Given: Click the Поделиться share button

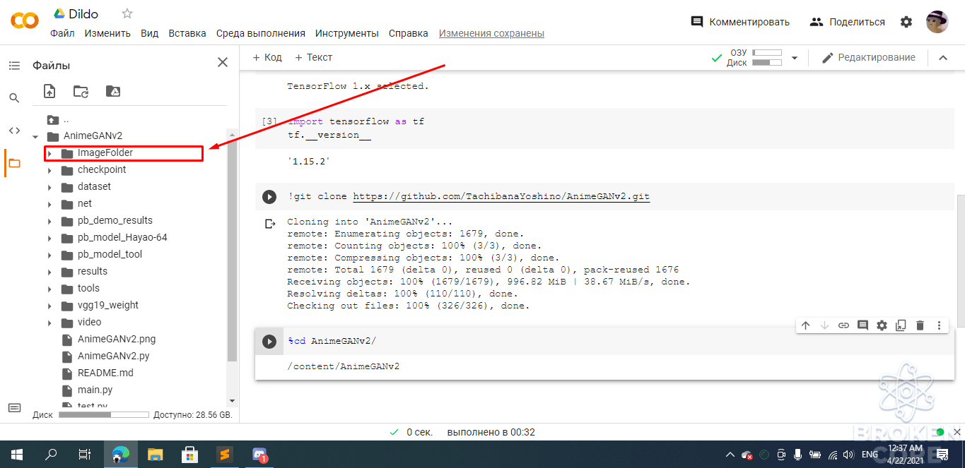Looking at the screenshot, I should pos(848,22).
